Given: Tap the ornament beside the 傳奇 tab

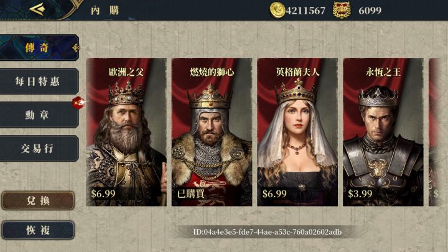Looking at the screenshot, I should [76, 48].
